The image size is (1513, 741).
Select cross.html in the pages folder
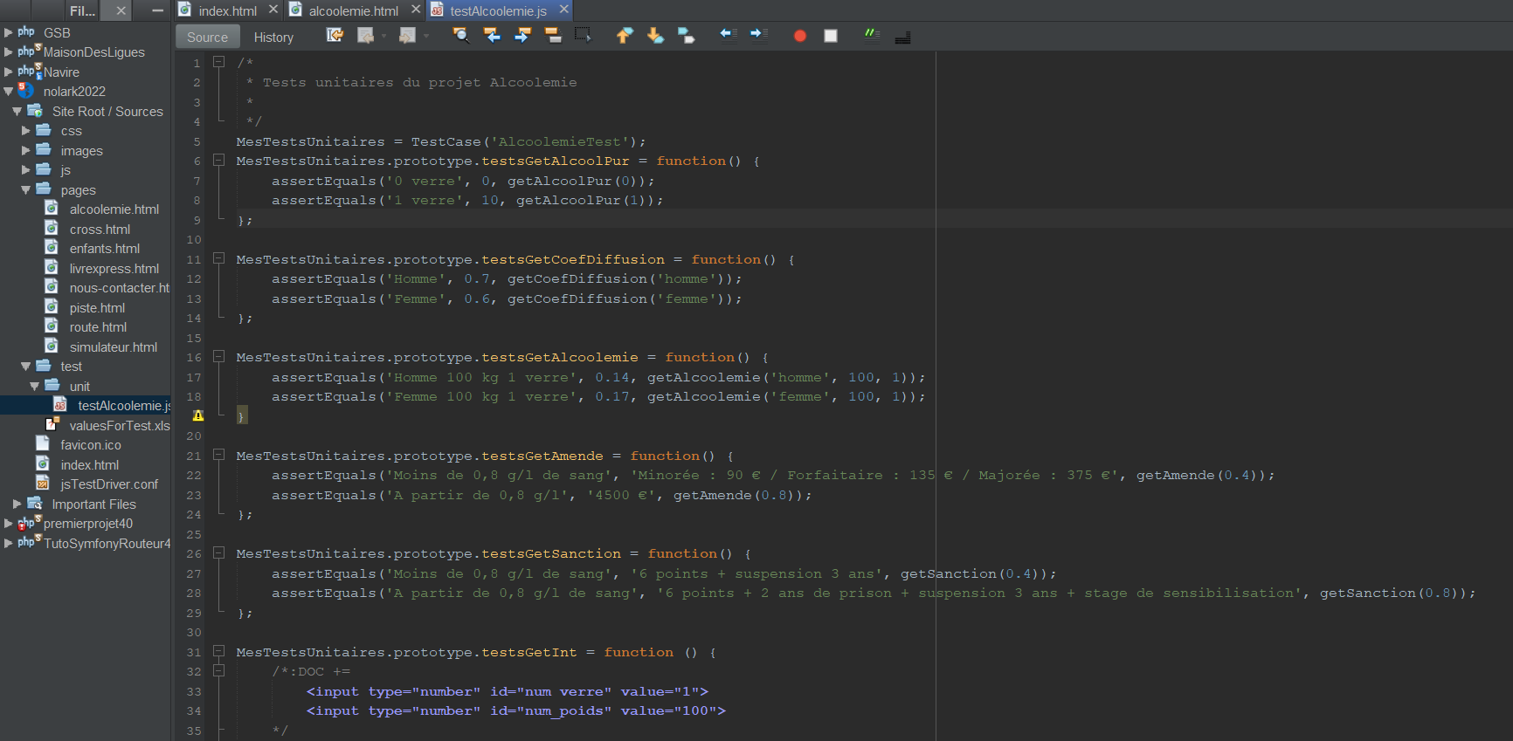100,229
